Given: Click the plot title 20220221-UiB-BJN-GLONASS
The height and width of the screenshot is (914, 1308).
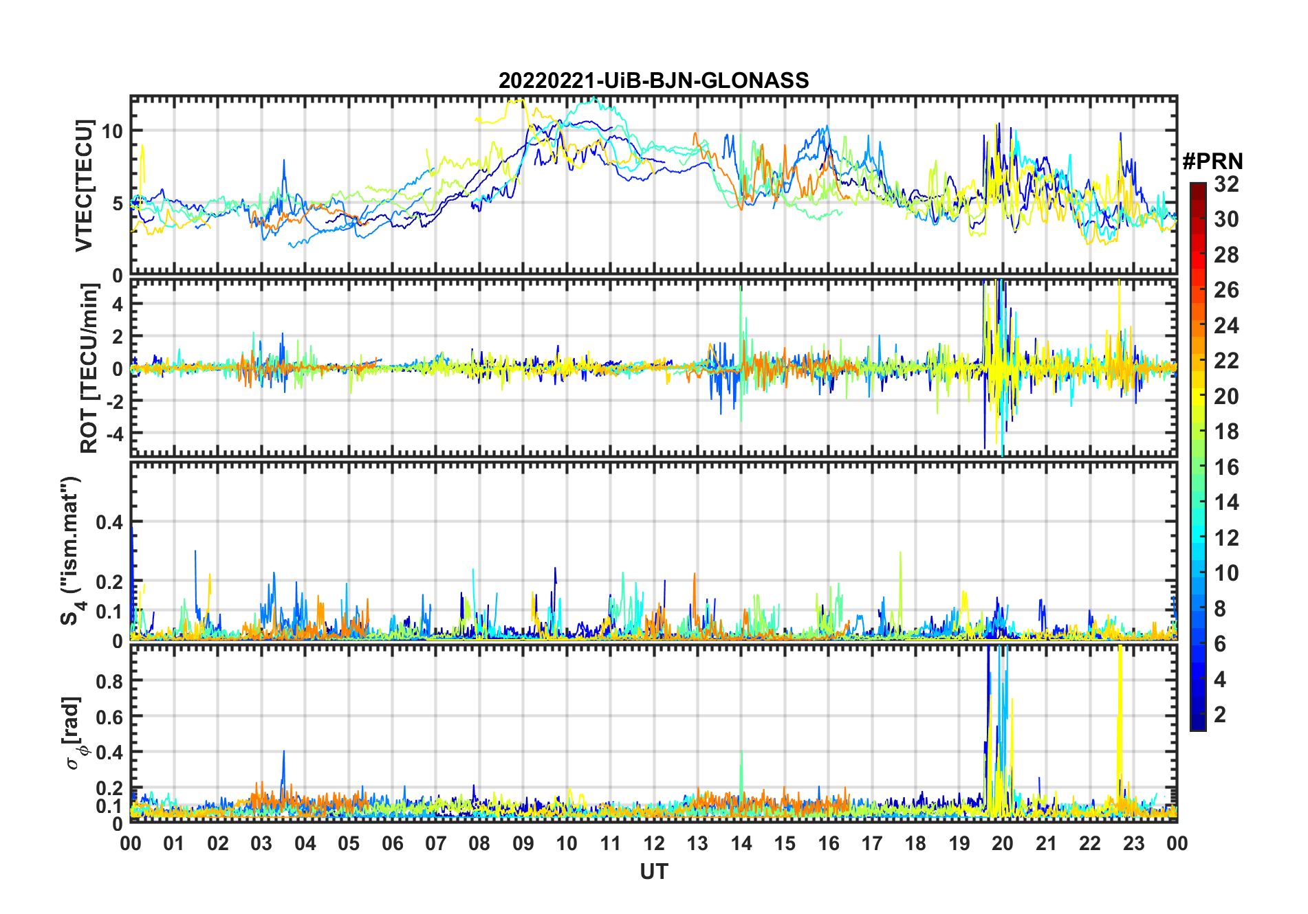Looking at the screenshot, I should (x=653, y=80).
